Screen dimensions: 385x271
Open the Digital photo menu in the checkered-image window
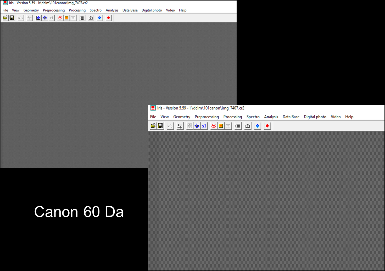(315, 117)
